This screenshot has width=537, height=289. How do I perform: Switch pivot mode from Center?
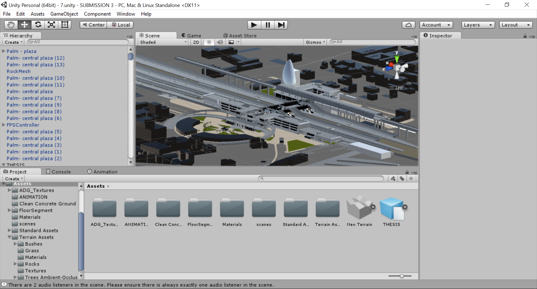93,25
